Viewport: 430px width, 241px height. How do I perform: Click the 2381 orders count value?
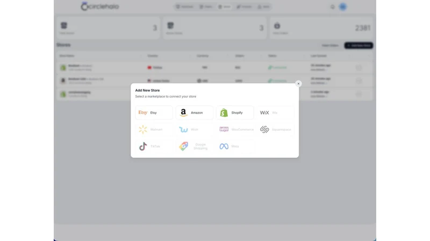point(363,28)
